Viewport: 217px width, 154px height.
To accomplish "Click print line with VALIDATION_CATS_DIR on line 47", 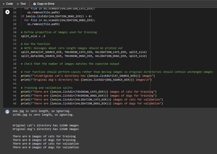I will tap(92, 99).
